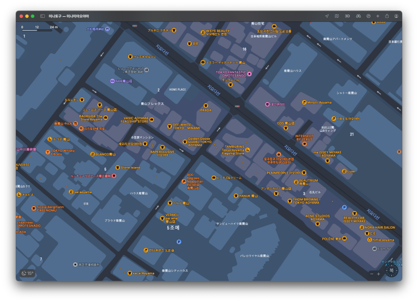
Task: Open NHK 青山荘 purple marker
Action: [112, 81]
